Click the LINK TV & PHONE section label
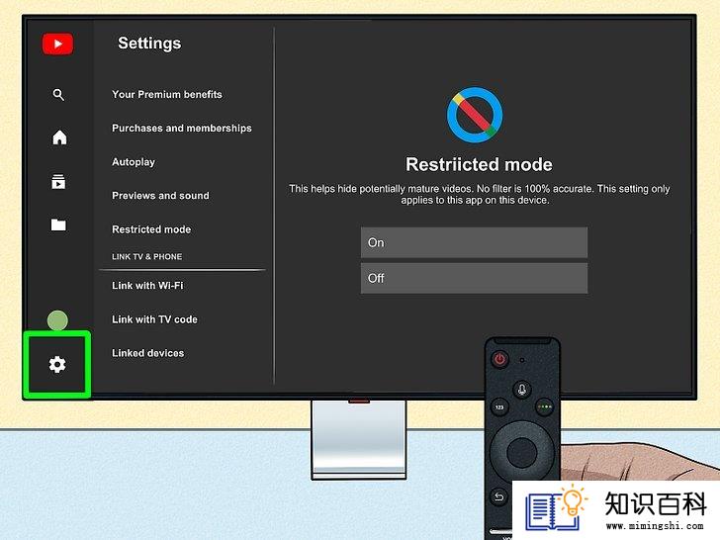Viewport: 720px width, 540px height. pyautogui.click(x=147, y=257)
